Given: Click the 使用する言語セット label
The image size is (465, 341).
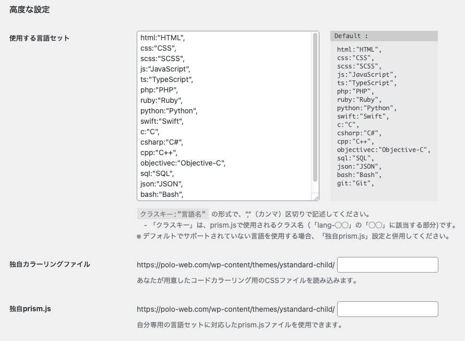Looking at the screenshot, I should click(39, 38).
